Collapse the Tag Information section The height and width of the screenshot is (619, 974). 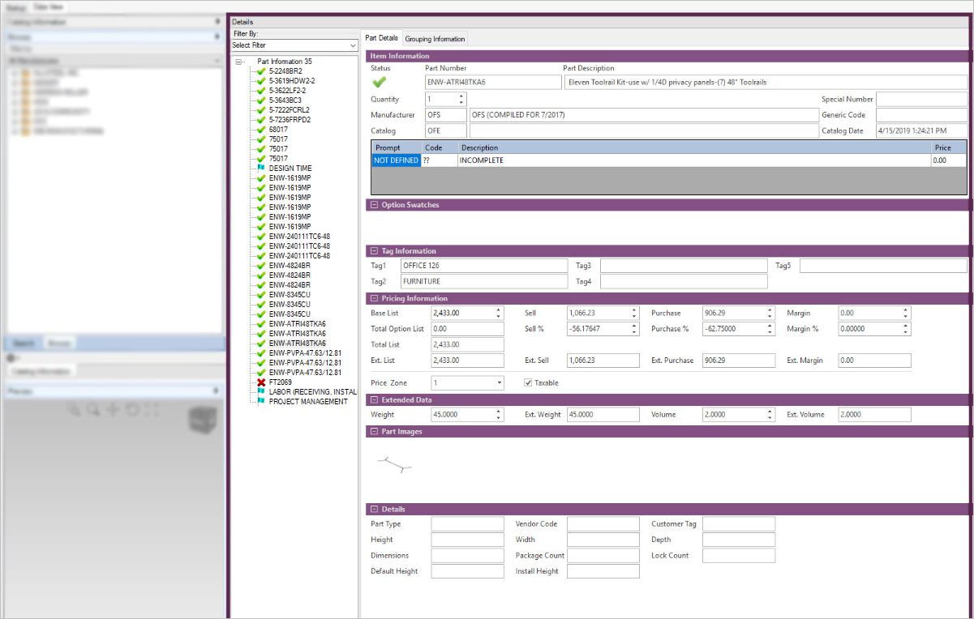(x=373, y=251)
